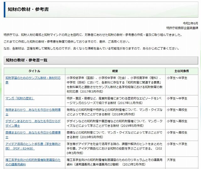Click 小学生～高校生 in the 商標まるわかり row

(x=177, y=132)
